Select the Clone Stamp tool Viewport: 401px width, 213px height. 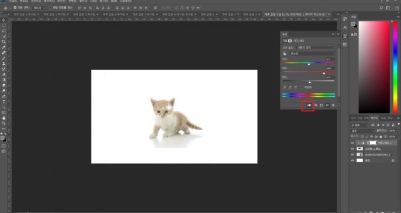tap(4, 64)
